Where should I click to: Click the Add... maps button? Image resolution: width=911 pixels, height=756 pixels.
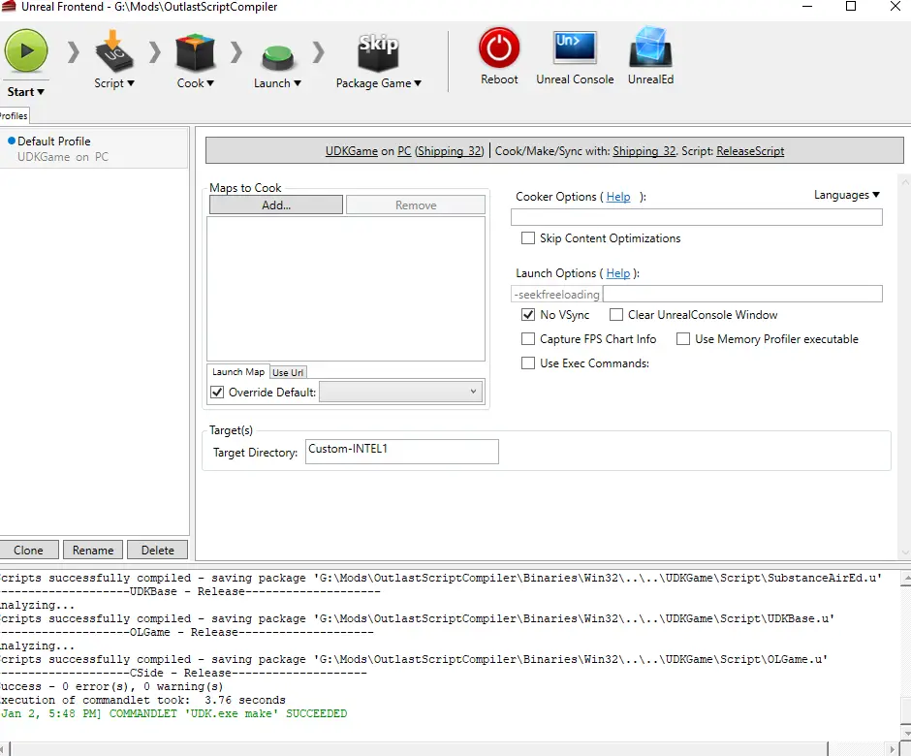click(276, 205)
